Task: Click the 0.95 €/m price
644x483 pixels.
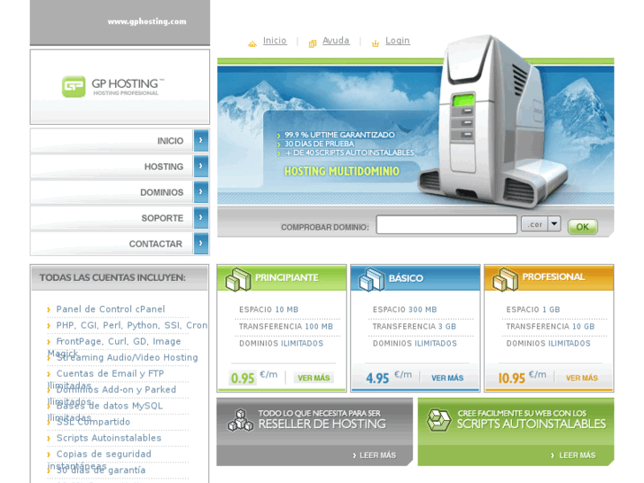Action: pyautogui.click(x=254, y=377)
